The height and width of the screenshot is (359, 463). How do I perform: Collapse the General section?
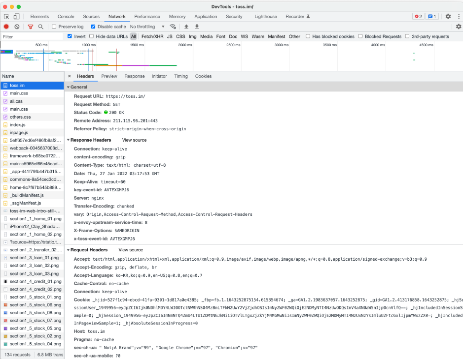(68, 87)
